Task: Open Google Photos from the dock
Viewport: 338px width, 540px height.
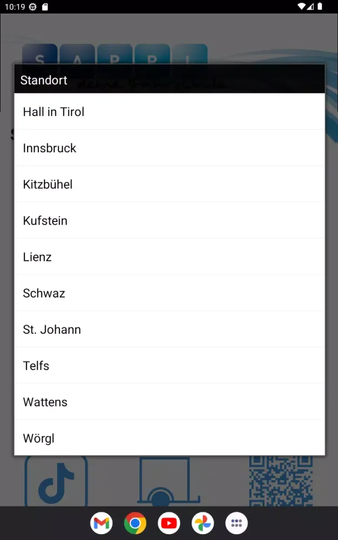Action: tap(203, 523)
